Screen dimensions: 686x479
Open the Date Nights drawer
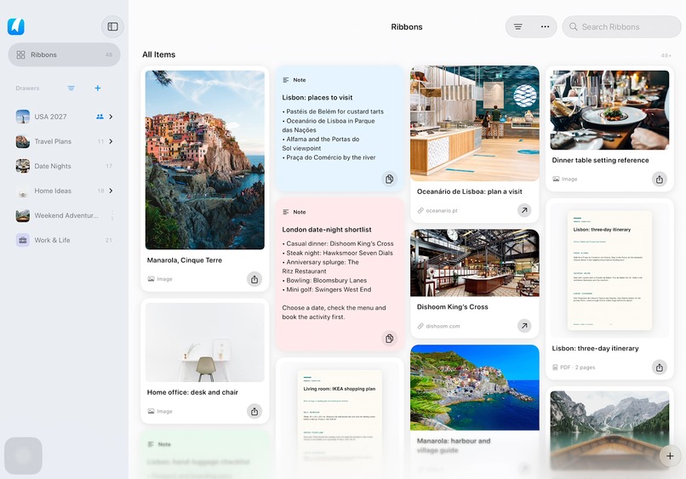tap(64, 166)
